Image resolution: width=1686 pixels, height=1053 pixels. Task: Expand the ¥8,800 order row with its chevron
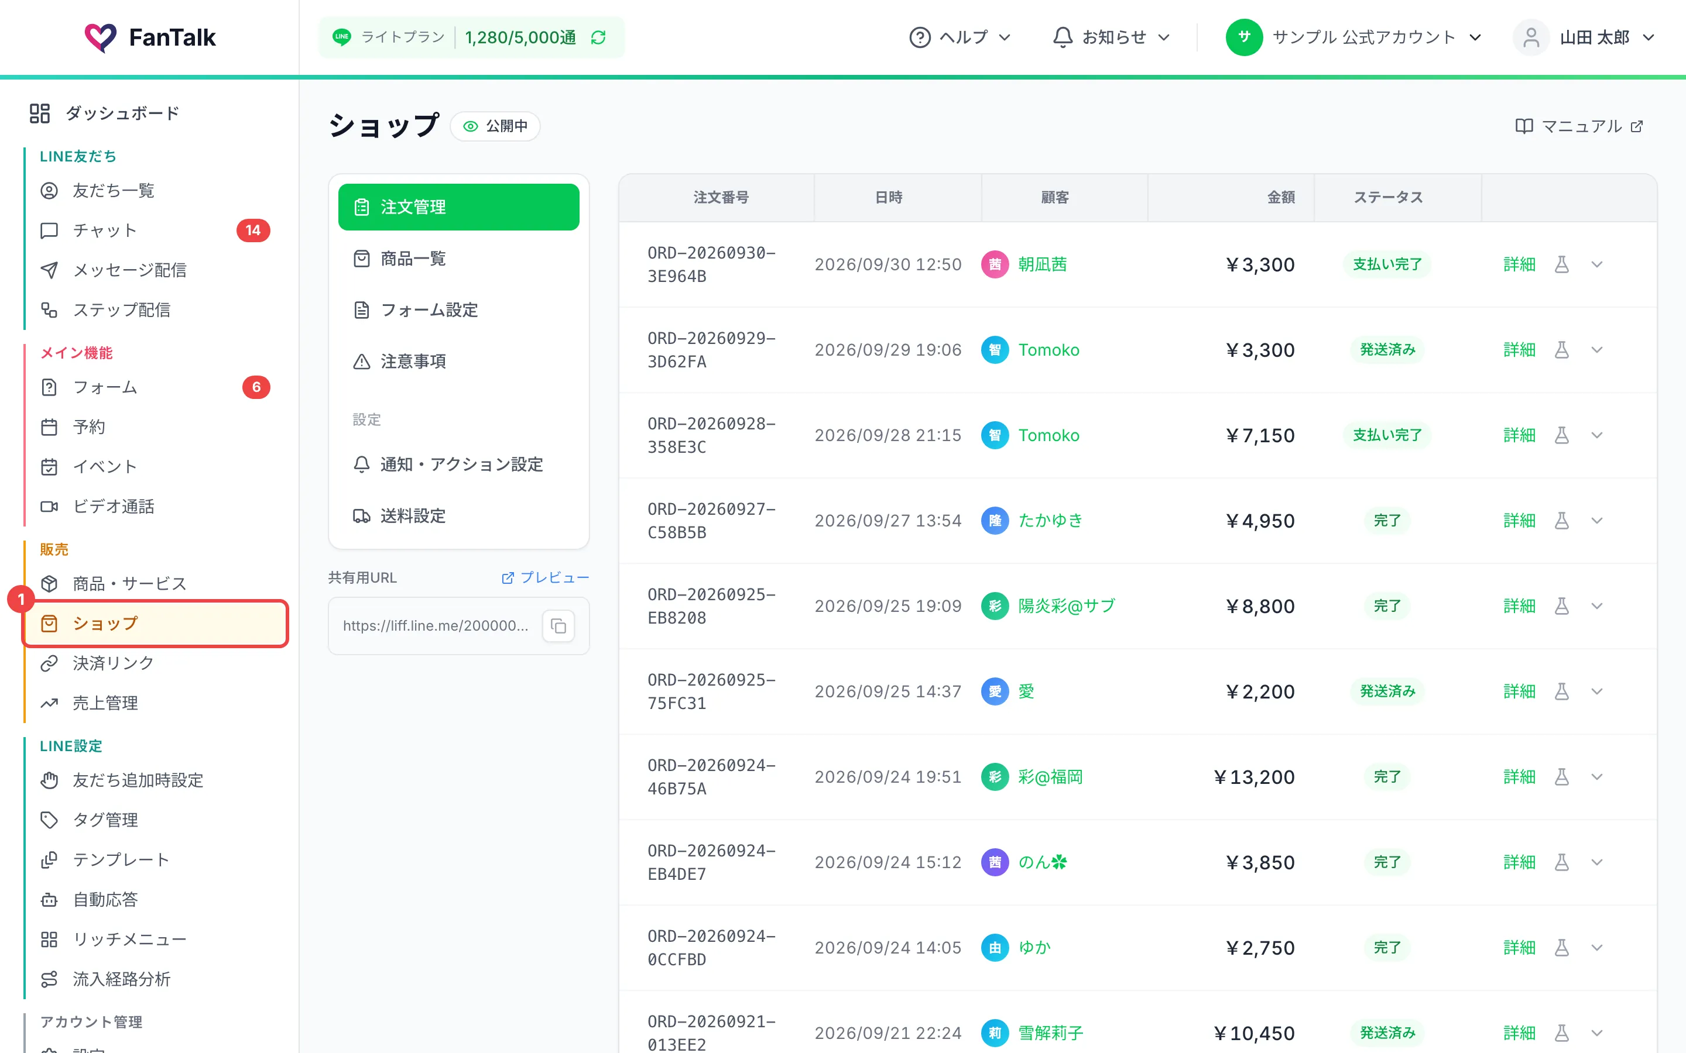point(1597,607)
